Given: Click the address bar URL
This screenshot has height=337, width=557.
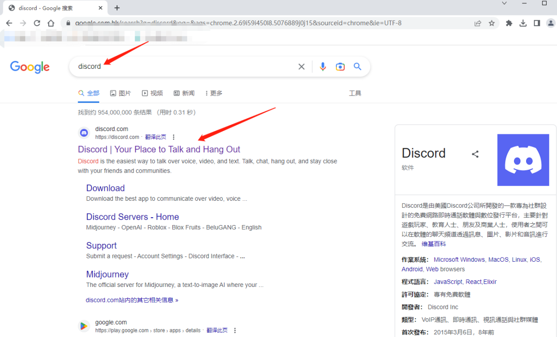Looking at the screenshot, I should click(238, 23).
